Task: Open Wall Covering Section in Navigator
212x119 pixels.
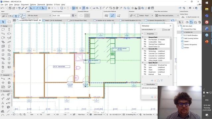Action: pos(191,38)
